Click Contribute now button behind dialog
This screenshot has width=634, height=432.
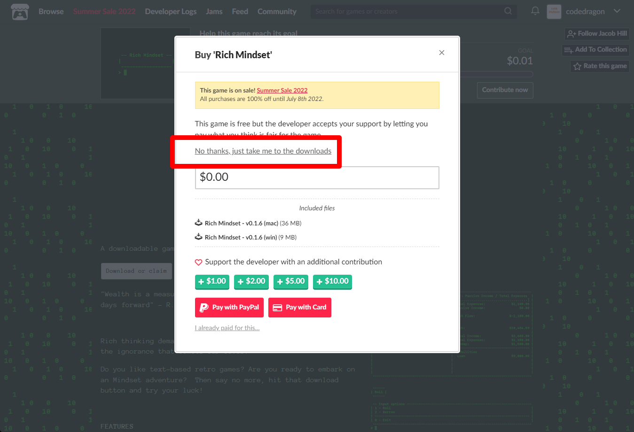coord(505,90)
